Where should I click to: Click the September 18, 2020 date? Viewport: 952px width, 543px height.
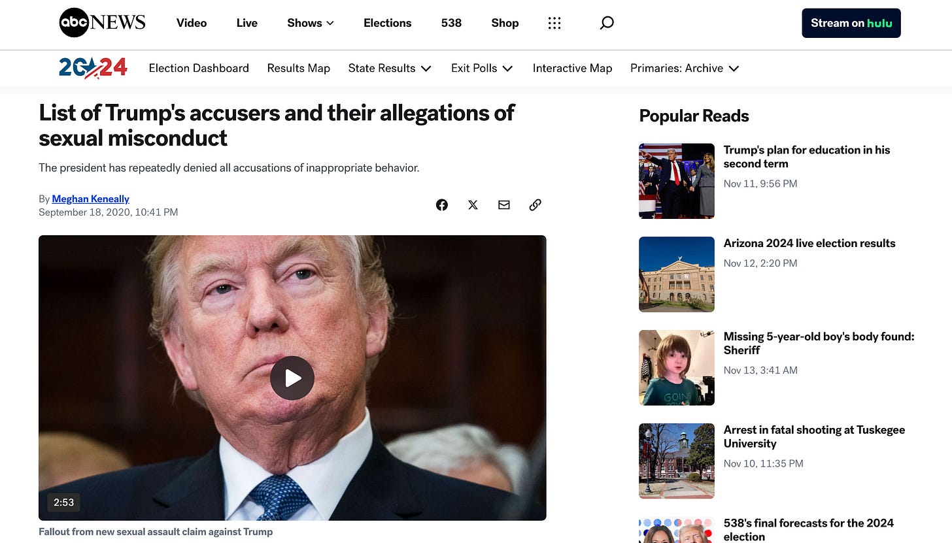point(108,212)
